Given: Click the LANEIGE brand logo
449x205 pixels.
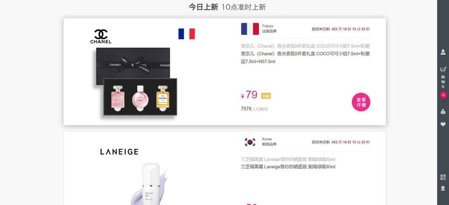Looking at the screenshot, I should coord(119,152).
